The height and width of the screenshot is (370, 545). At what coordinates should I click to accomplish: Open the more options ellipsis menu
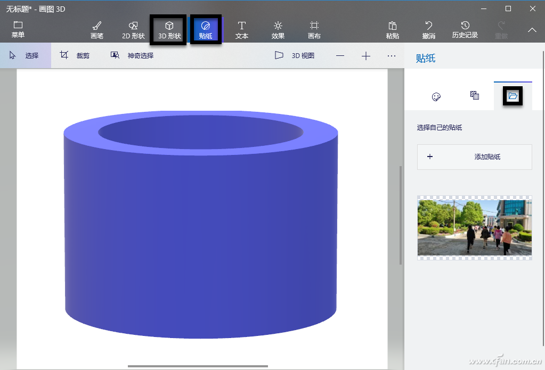[392, 55]
